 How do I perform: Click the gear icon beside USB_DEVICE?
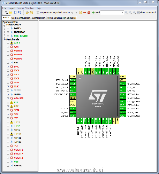(12, 36)
